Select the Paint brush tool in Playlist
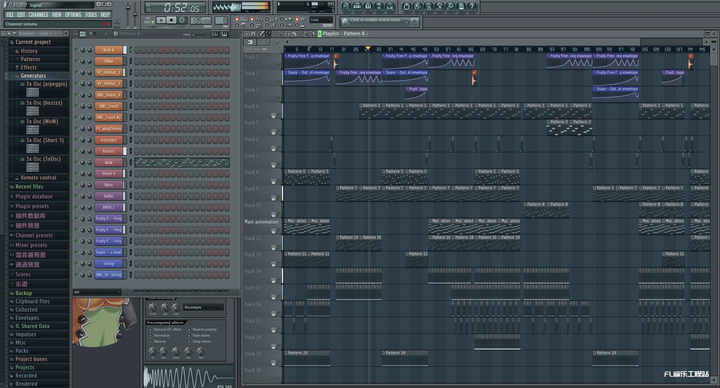Image resolution: width=720 pixels, height=388 pixels. 268,34
